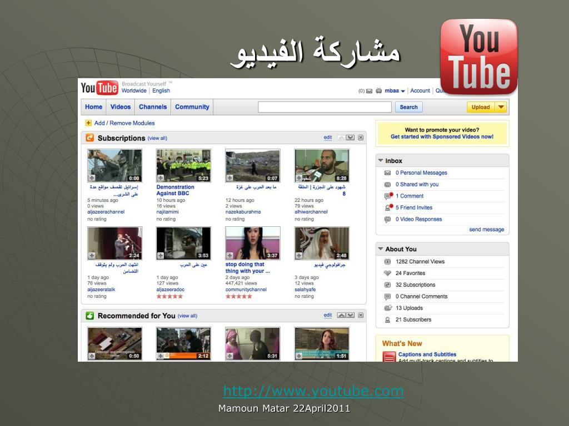Image resolution: width=569 pixels, height=426 pixels.
Task: Open the 3:53 aljazeeradoc video thumbnail
Action: coord(183,244)
